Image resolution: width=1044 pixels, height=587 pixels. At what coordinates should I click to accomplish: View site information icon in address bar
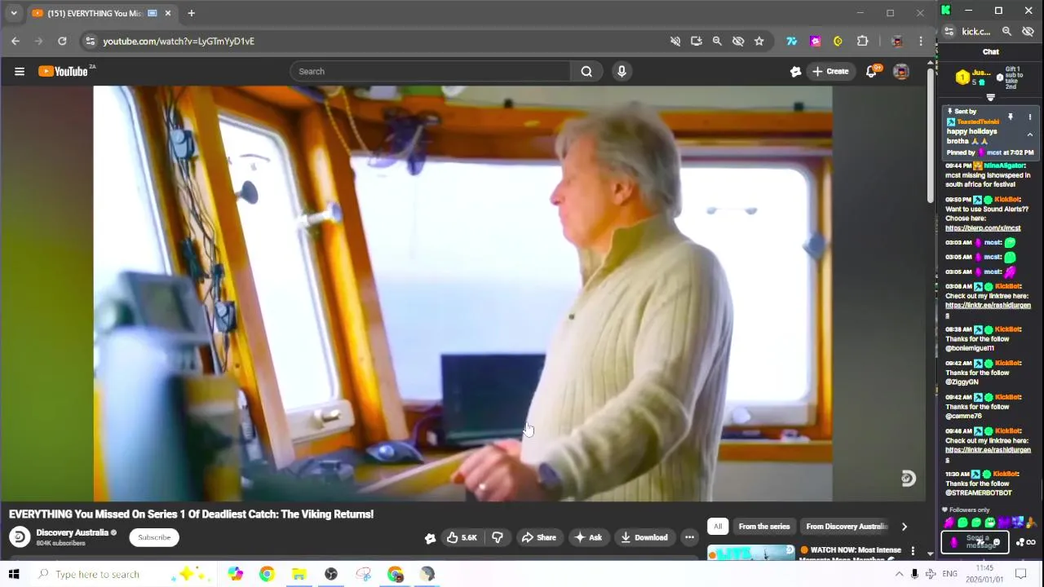(91, 41)
